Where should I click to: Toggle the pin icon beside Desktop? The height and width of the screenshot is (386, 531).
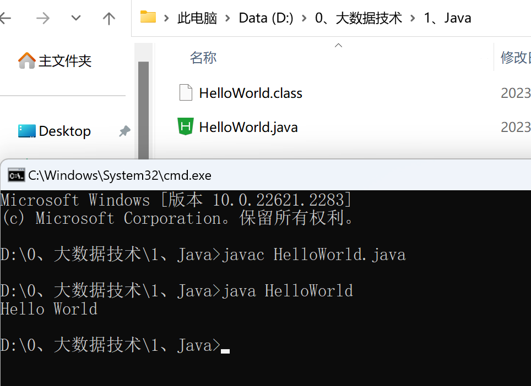point(124,131)
